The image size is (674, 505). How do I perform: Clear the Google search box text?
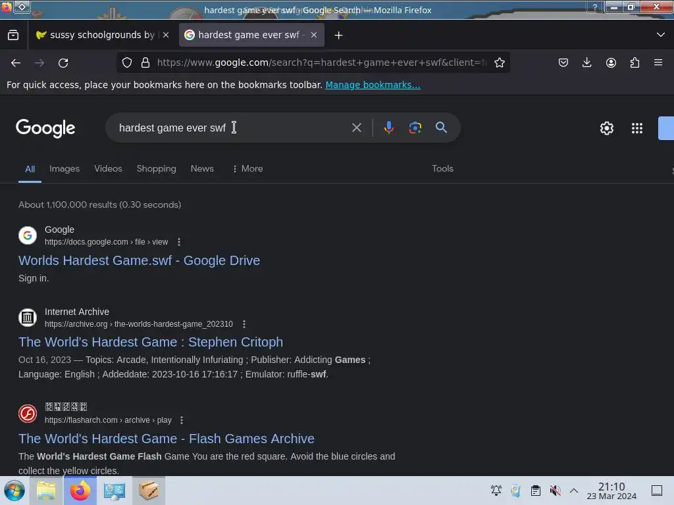click(x=356, y=128)
